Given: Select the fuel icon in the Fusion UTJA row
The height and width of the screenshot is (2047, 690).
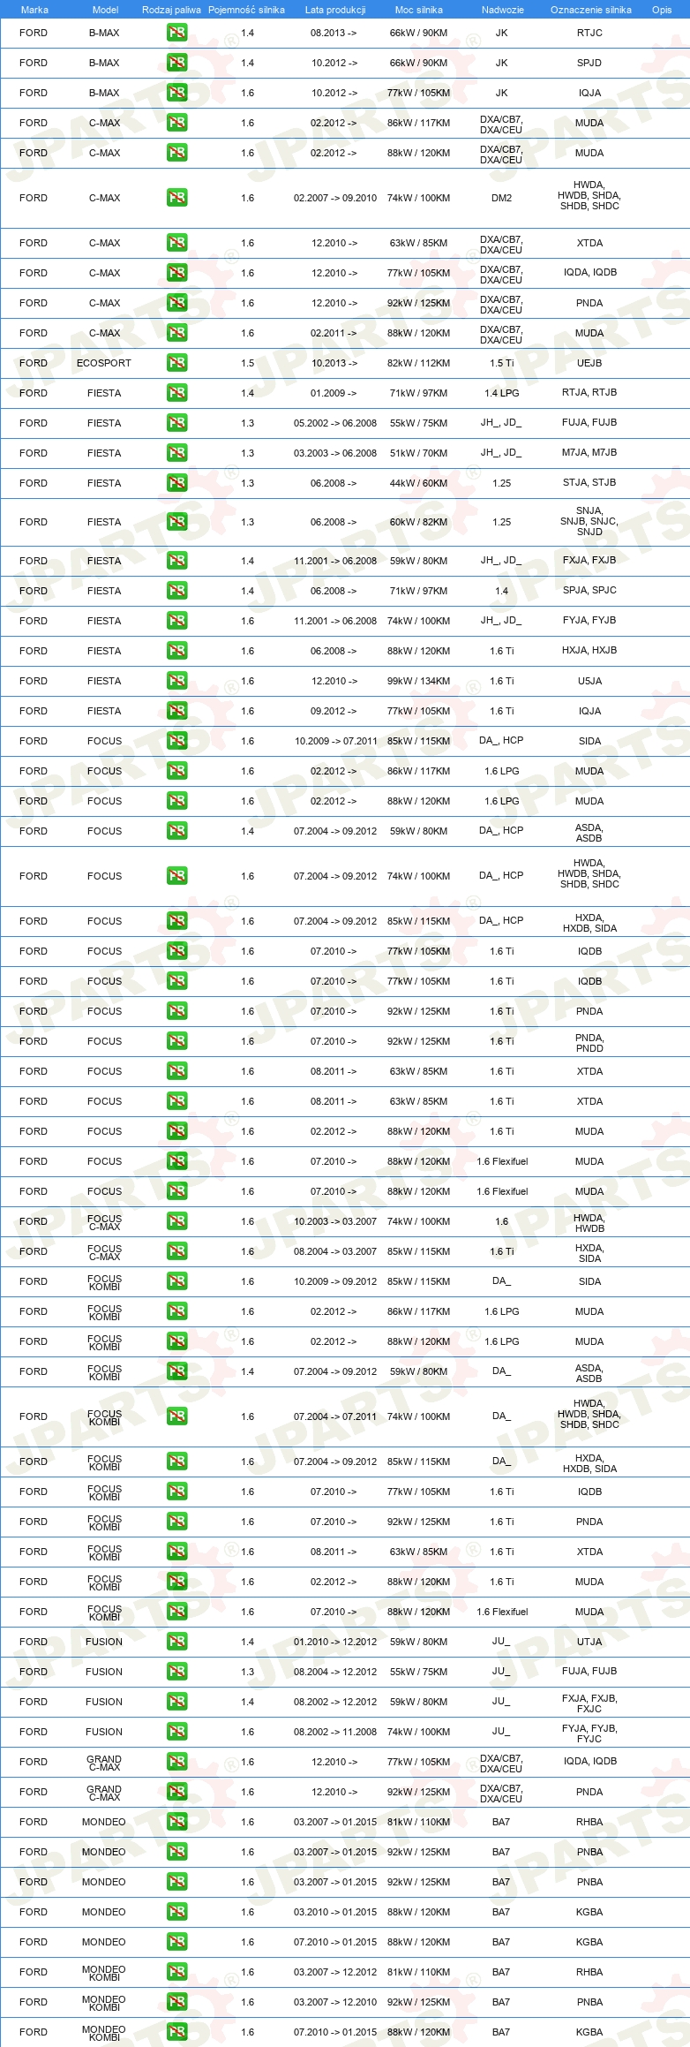Looking at the screenshot, I should [176, 1642].
